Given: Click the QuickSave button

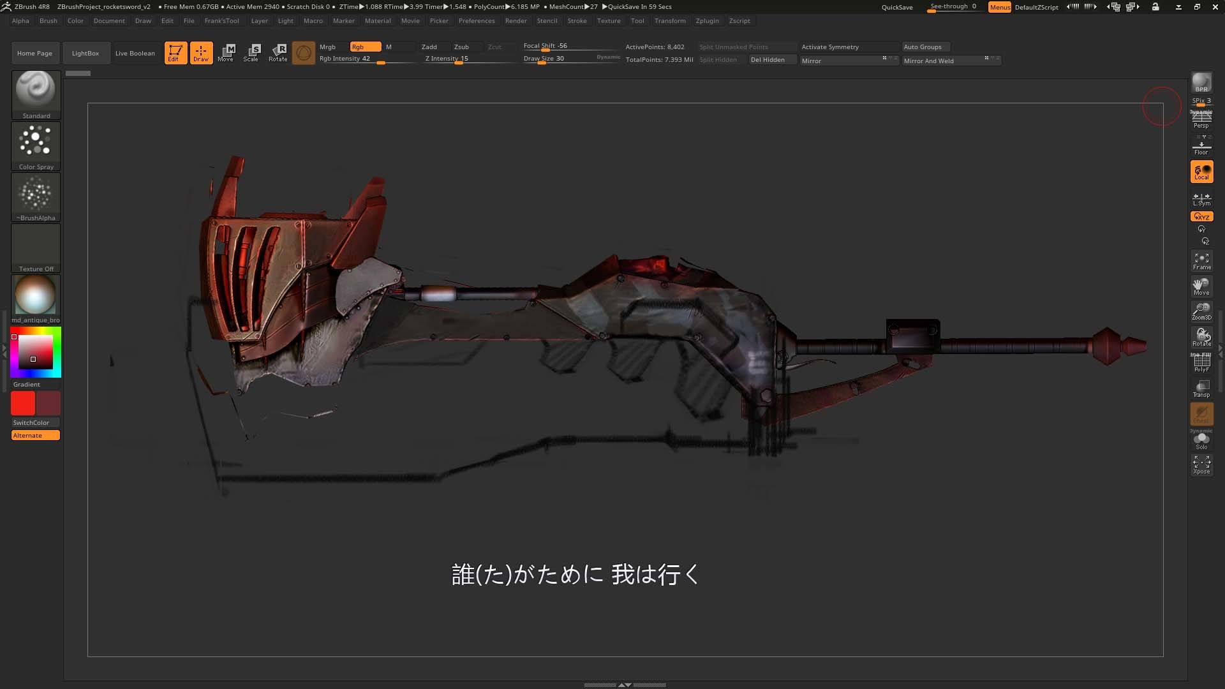Looking at the screenshot, I should coord(897,7).
